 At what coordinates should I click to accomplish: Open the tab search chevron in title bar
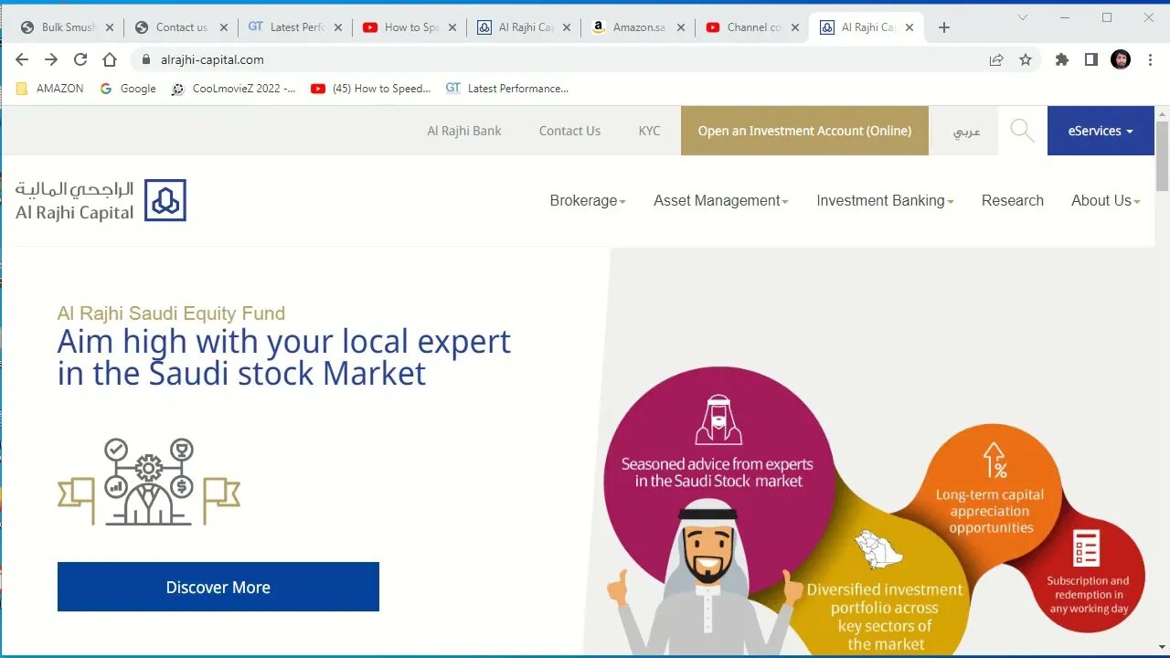click(x=1023, y=17)
